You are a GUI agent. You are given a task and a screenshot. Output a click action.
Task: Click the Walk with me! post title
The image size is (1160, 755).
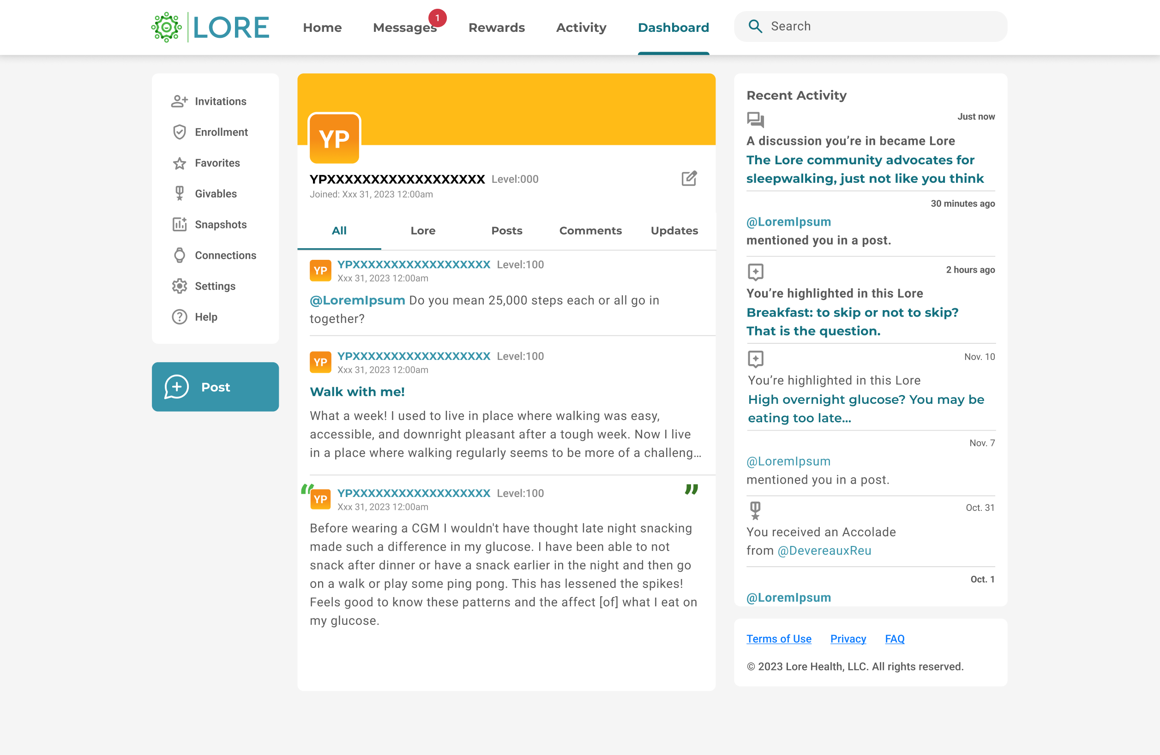[357, 391]
